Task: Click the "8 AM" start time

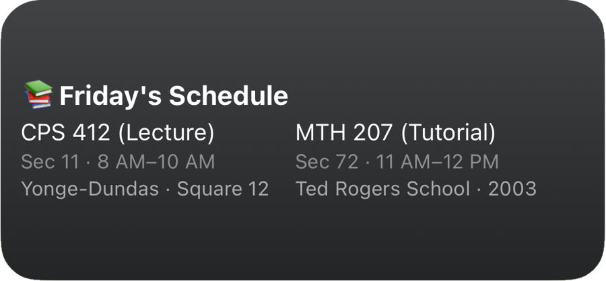Action: 111,162
